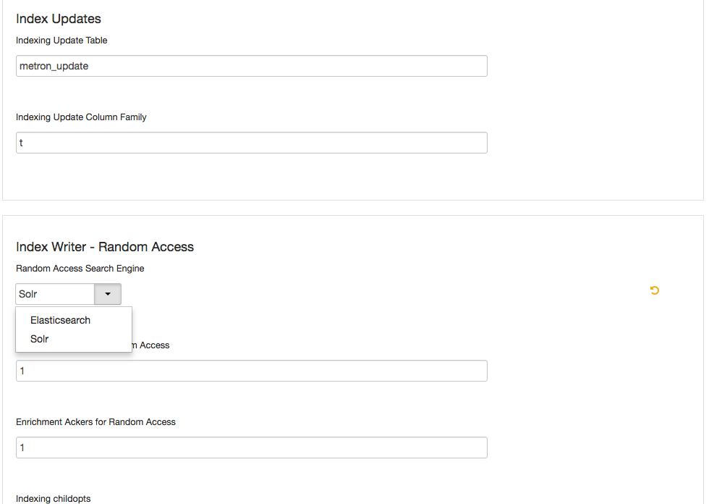Click the blank area right of the undo icon

pyautogui.click(x=682, y=290)
